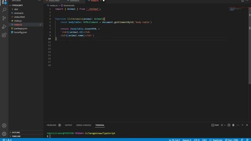The image size is (251, 141).
Task: Click the Explorer files icon in the activity bar
Action: pyautogui.click(x=4, y=2)
